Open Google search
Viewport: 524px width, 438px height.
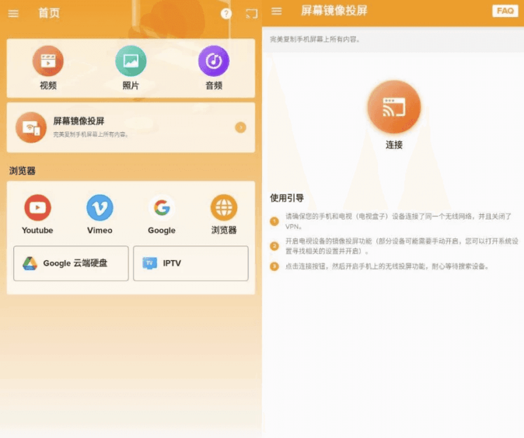[x=161, y=208]
